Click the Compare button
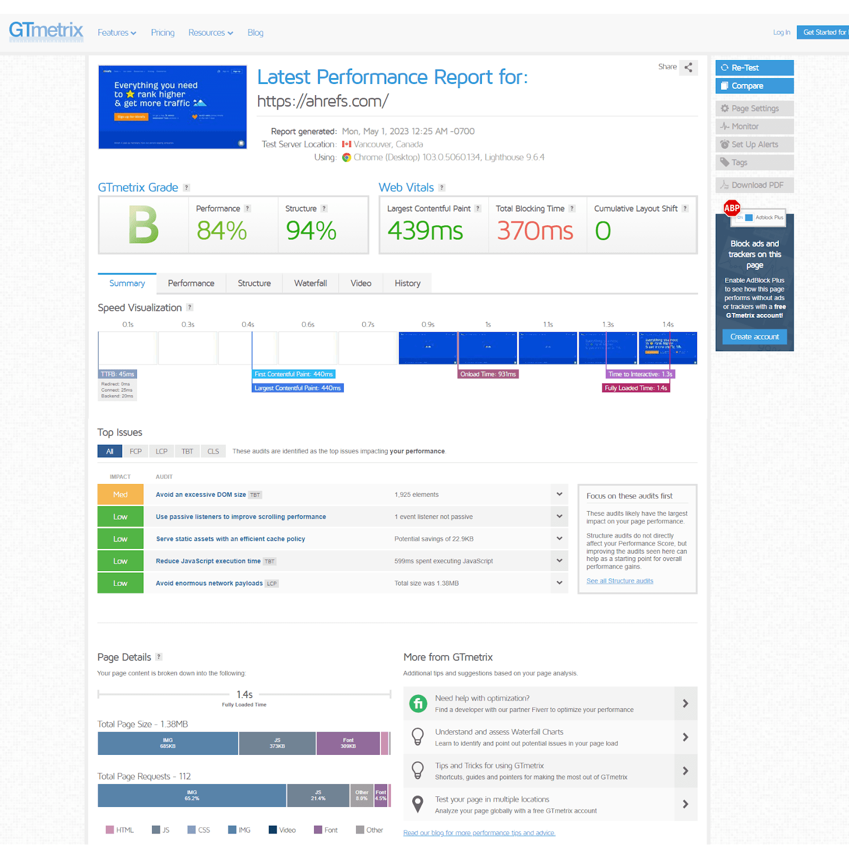 pos(754,86)
